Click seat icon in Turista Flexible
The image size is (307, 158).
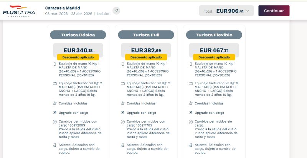[190, 145]
